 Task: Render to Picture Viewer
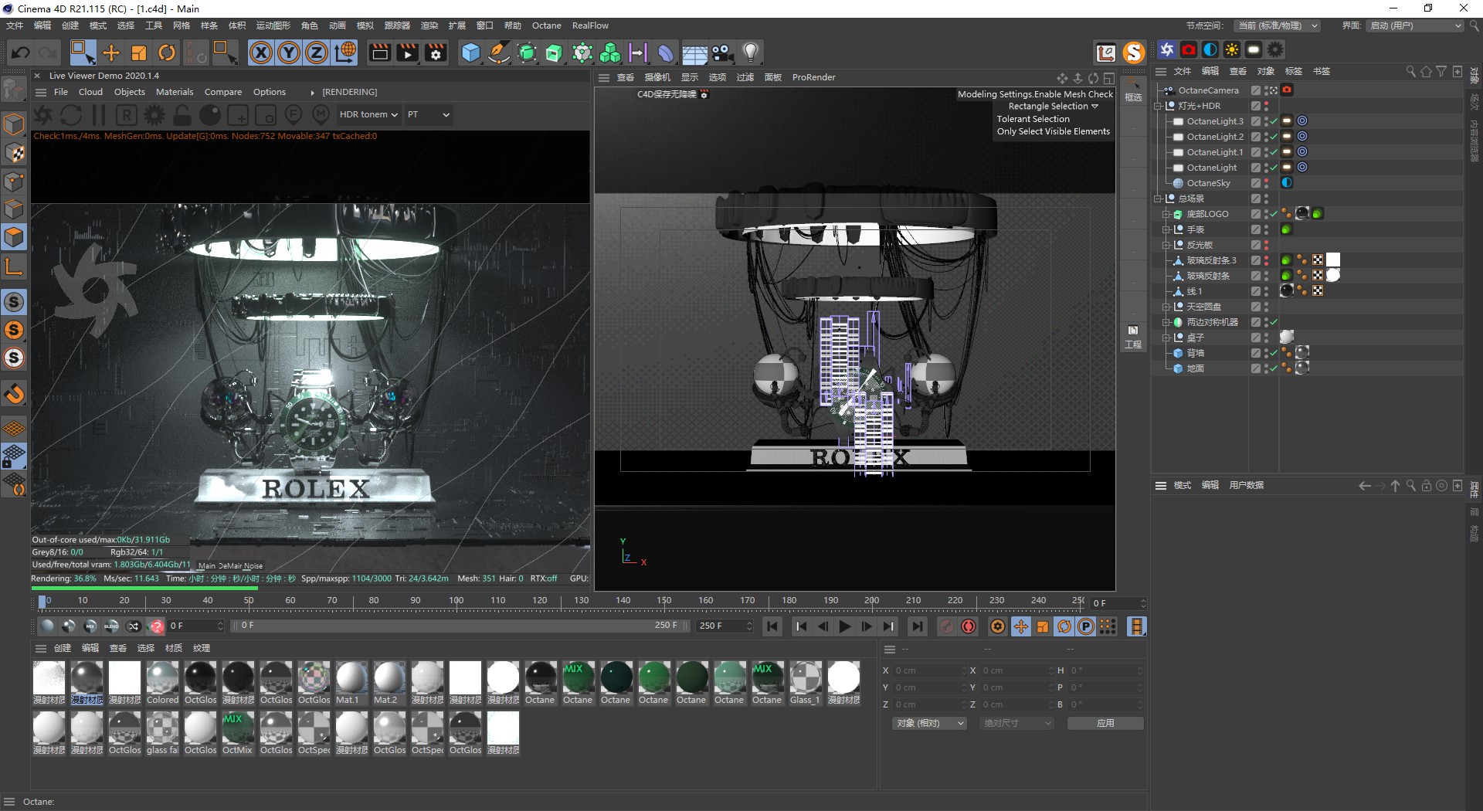pyautogui.click(x=408, y=53)
